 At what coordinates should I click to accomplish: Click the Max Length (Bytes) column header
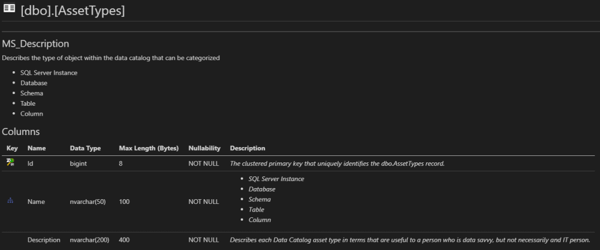[149, 148]
